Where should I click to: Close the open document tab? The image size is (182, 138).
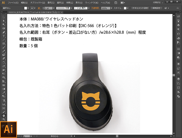point(62,12)
